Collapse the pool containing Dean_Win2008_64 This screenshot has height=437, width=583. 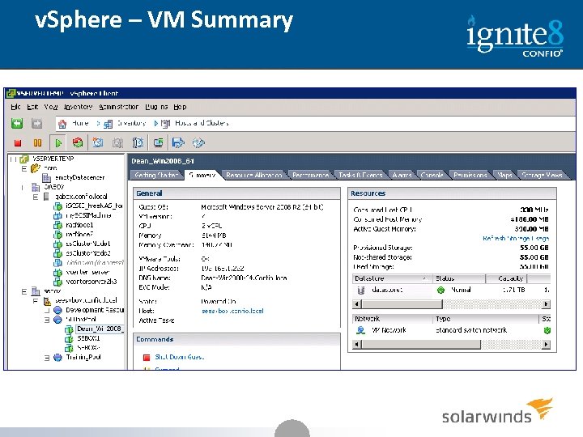[x=47, y=320]
